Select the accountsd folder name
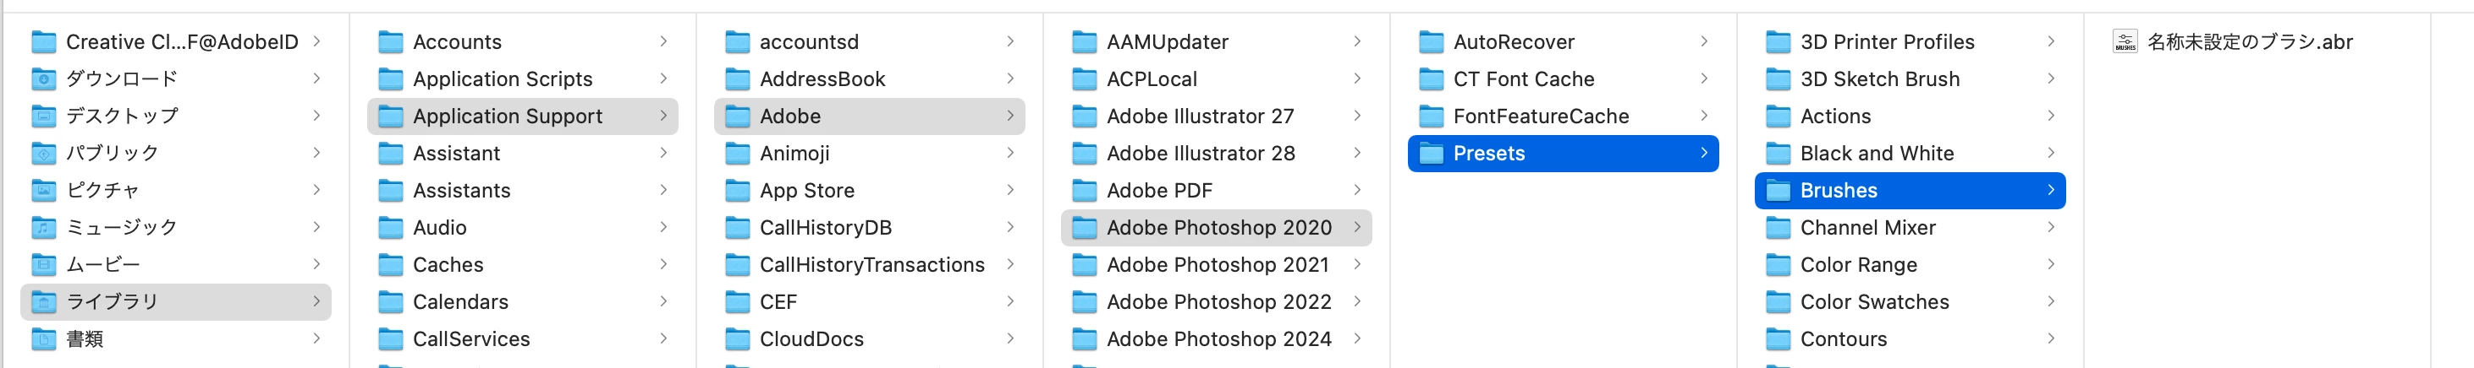 pos(809,42)
